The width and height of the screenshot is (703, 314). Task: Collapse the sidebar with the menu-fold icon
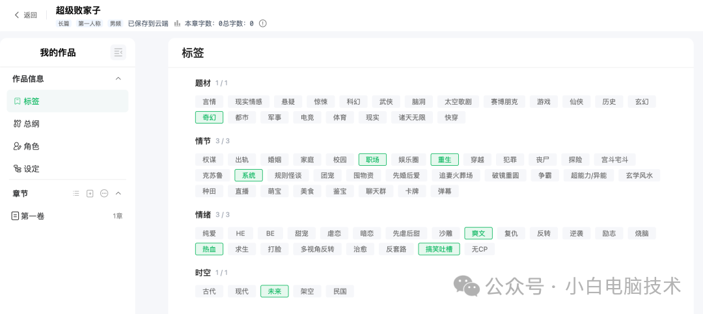click(x=118, y=53)
